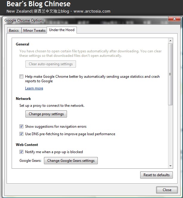Enable sending usage statistics checkbox
This screenshot has height=198, width=183.
(x=21, y=76)
